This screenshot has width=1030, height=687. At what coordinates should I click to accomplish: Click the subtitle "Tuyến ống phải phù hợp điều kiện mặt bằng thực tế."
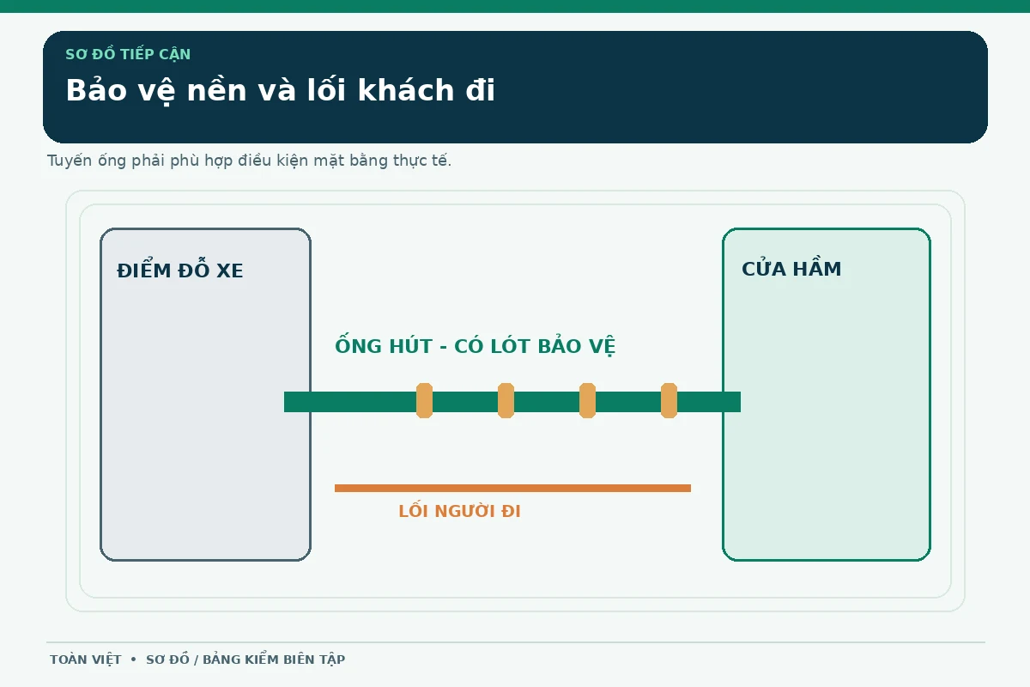click(249, 161)
